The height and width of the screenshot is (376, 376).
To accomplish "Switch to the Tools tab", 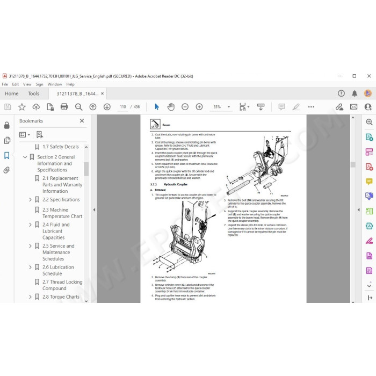I will 33,93.
